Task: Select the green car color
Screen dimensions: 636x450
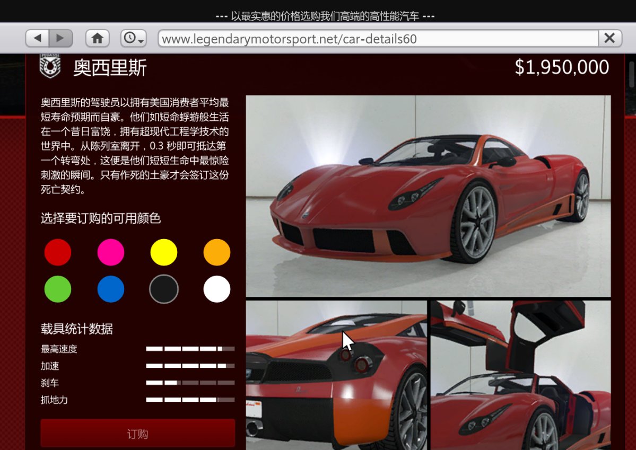Action: tap(58, 289)
